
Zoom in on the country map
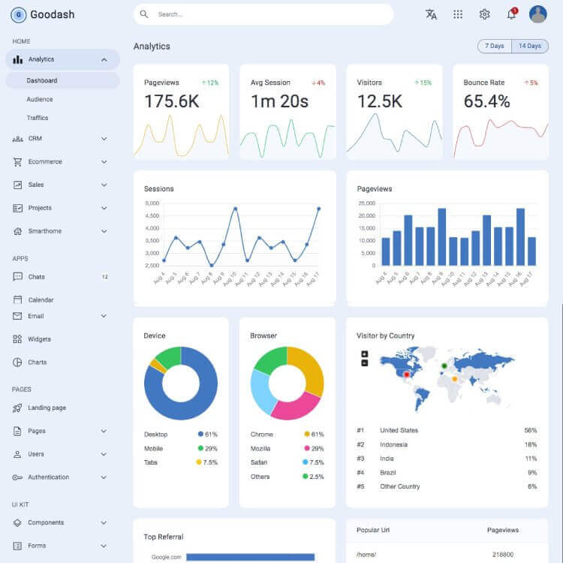364,354
